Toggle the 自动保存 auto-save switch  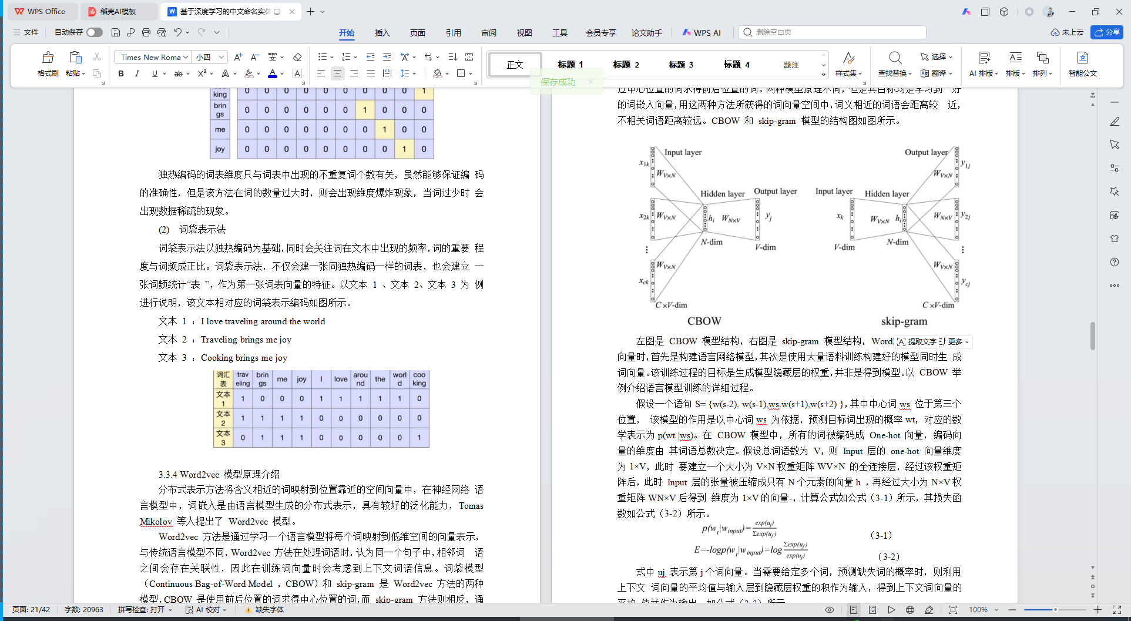pyautogui.click(x=94, y=32)
